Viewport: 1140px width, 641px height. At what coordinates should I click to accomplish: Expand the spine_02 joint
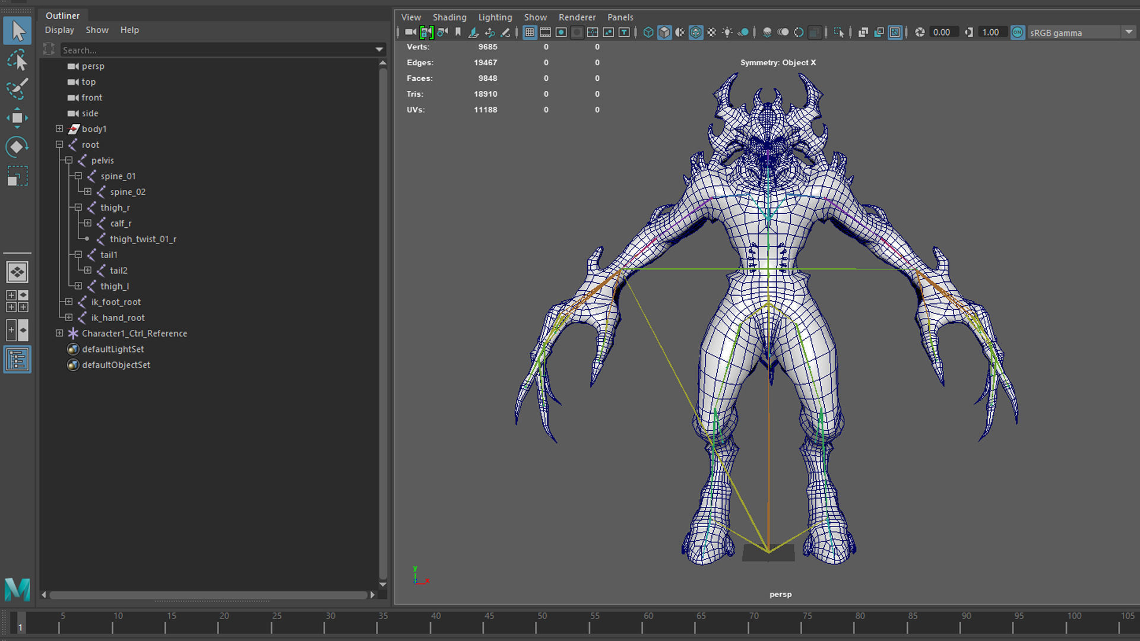tap(88, 192)
